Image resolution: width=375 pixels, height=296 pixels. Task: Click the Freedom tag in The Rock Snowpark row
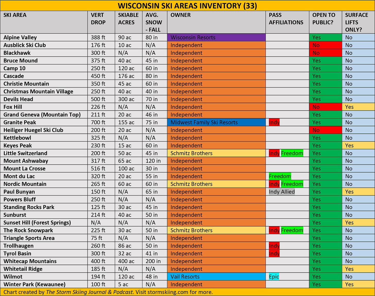click(x=292, y=230)
